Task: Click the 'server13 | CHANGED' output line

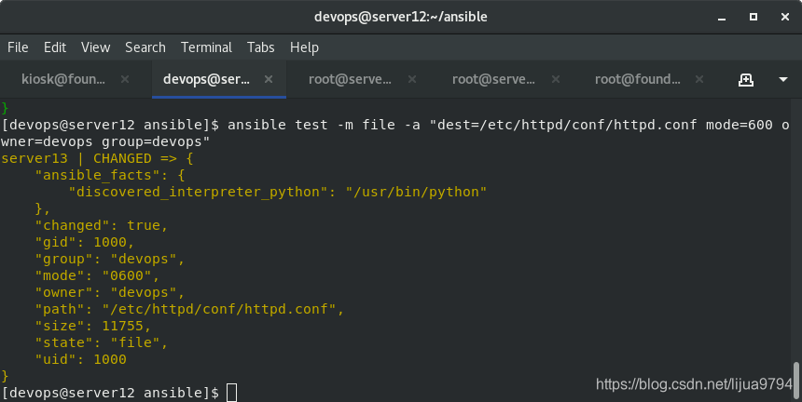Action: (x=97, y=158)
